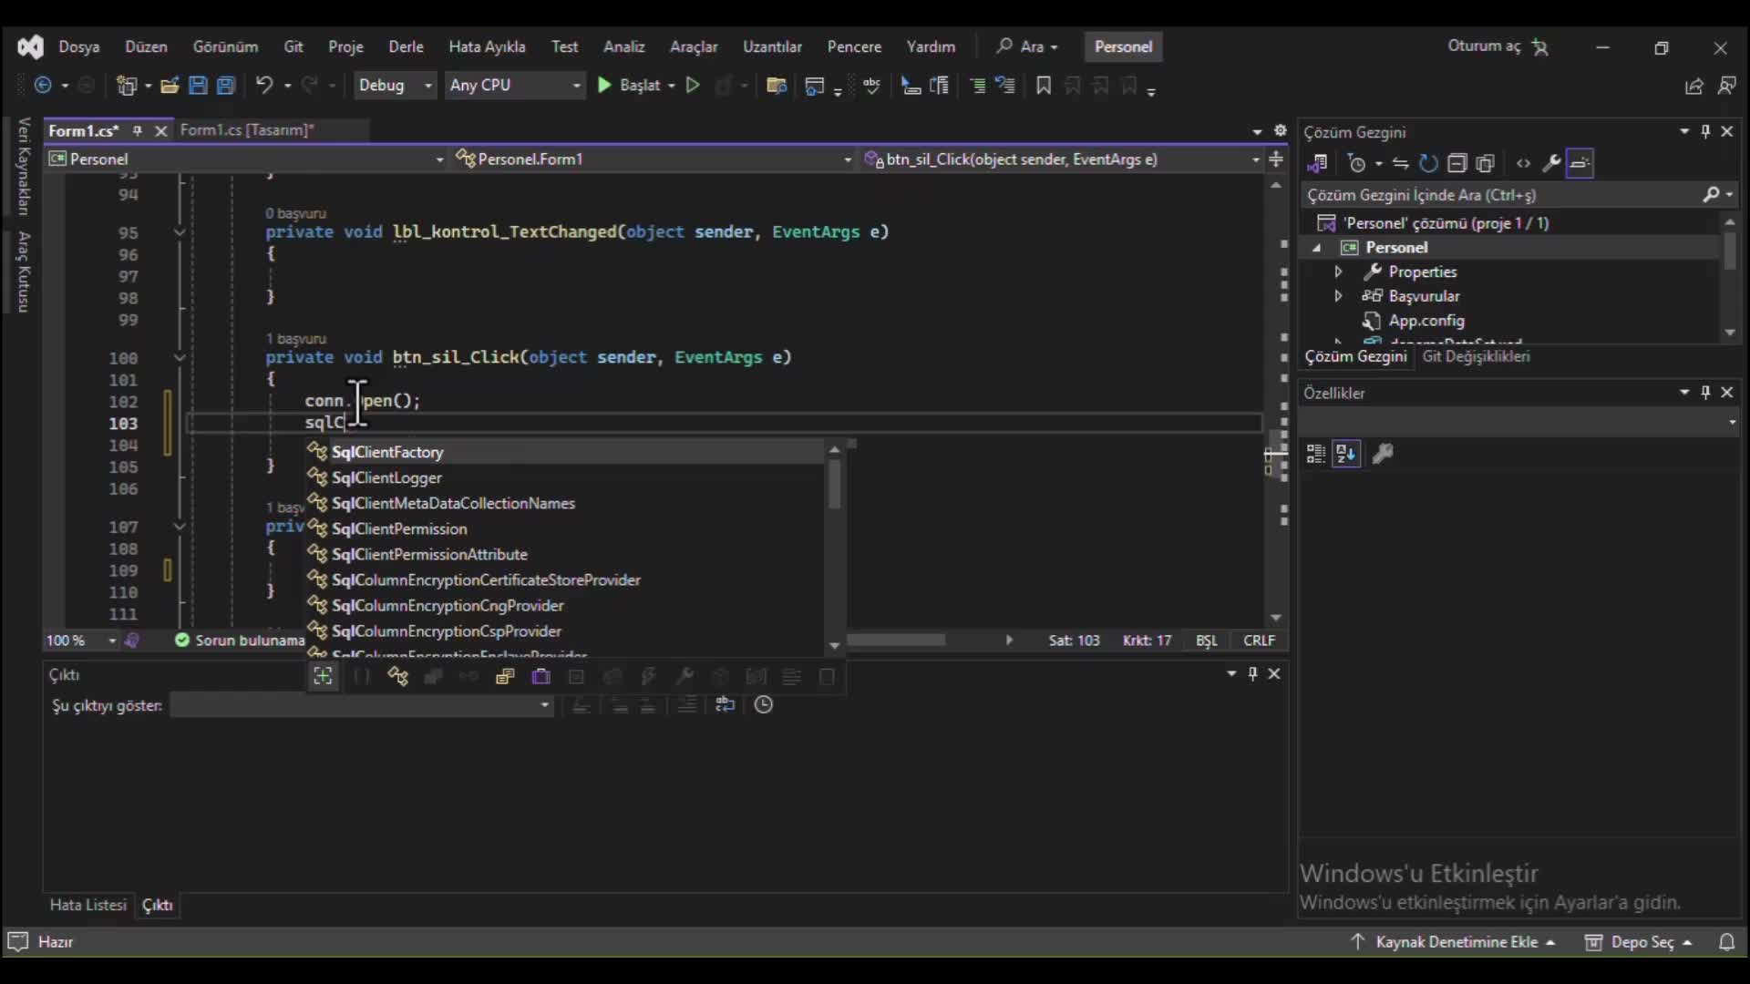1750x984 pixels.
Task: Click the Oturum aç sign-in link
Action: click(1484, 46)
